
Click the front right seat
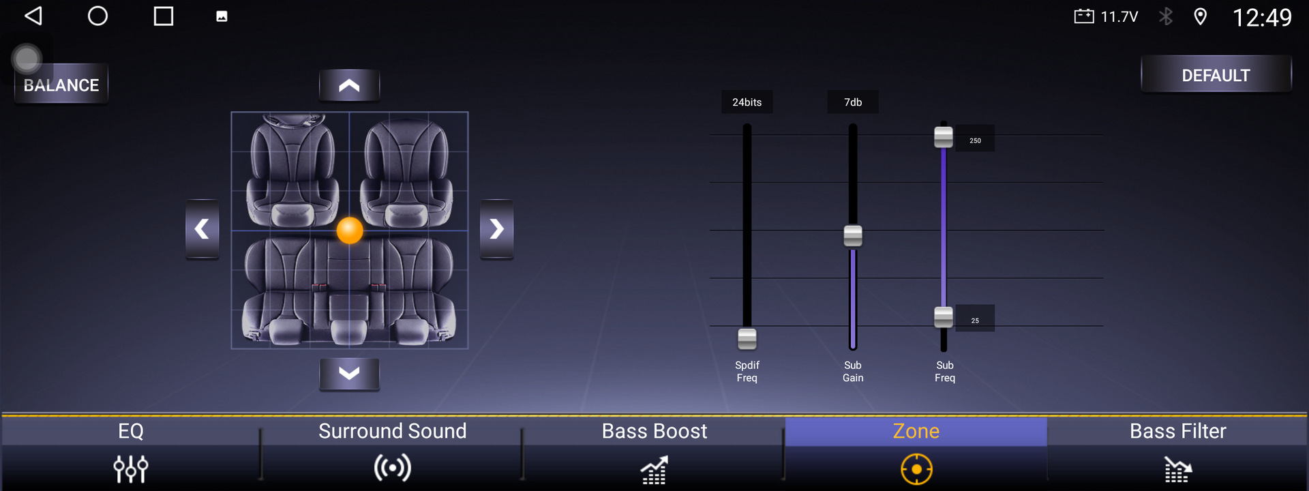pos(406,172)
